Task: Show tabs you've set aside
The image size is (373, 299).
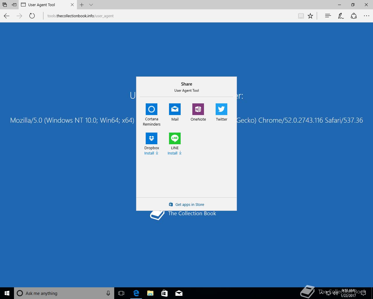Action: 4,5
